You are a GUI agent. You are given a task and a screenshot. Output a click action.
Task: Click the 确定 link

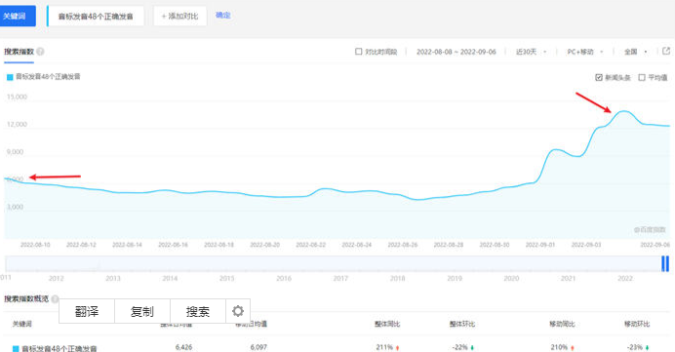point(223,15)
